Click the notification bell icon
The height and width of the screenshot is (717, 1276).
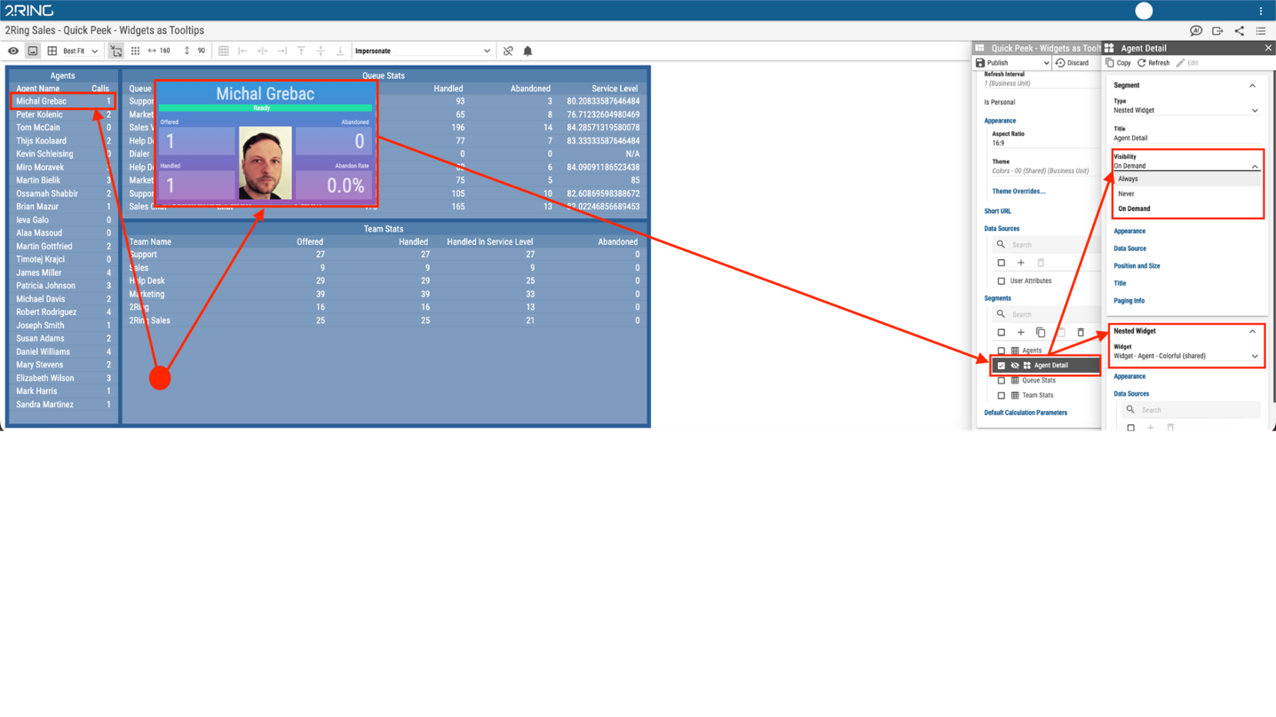[x=527, y=51]
